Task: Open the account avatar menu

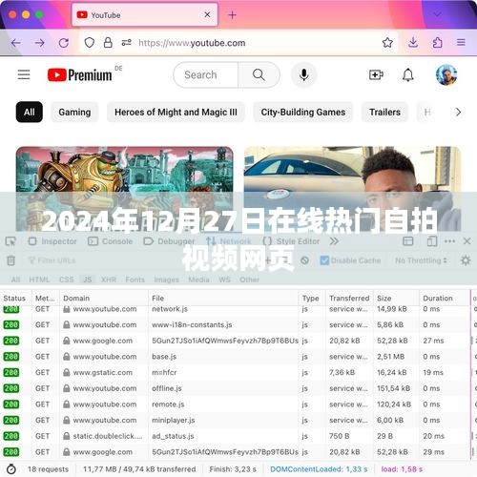Action: pyautogui.click(x=446, y=75)
